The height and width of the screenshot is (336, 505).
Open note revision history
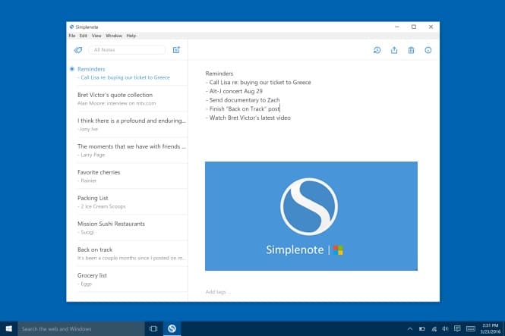377,50
